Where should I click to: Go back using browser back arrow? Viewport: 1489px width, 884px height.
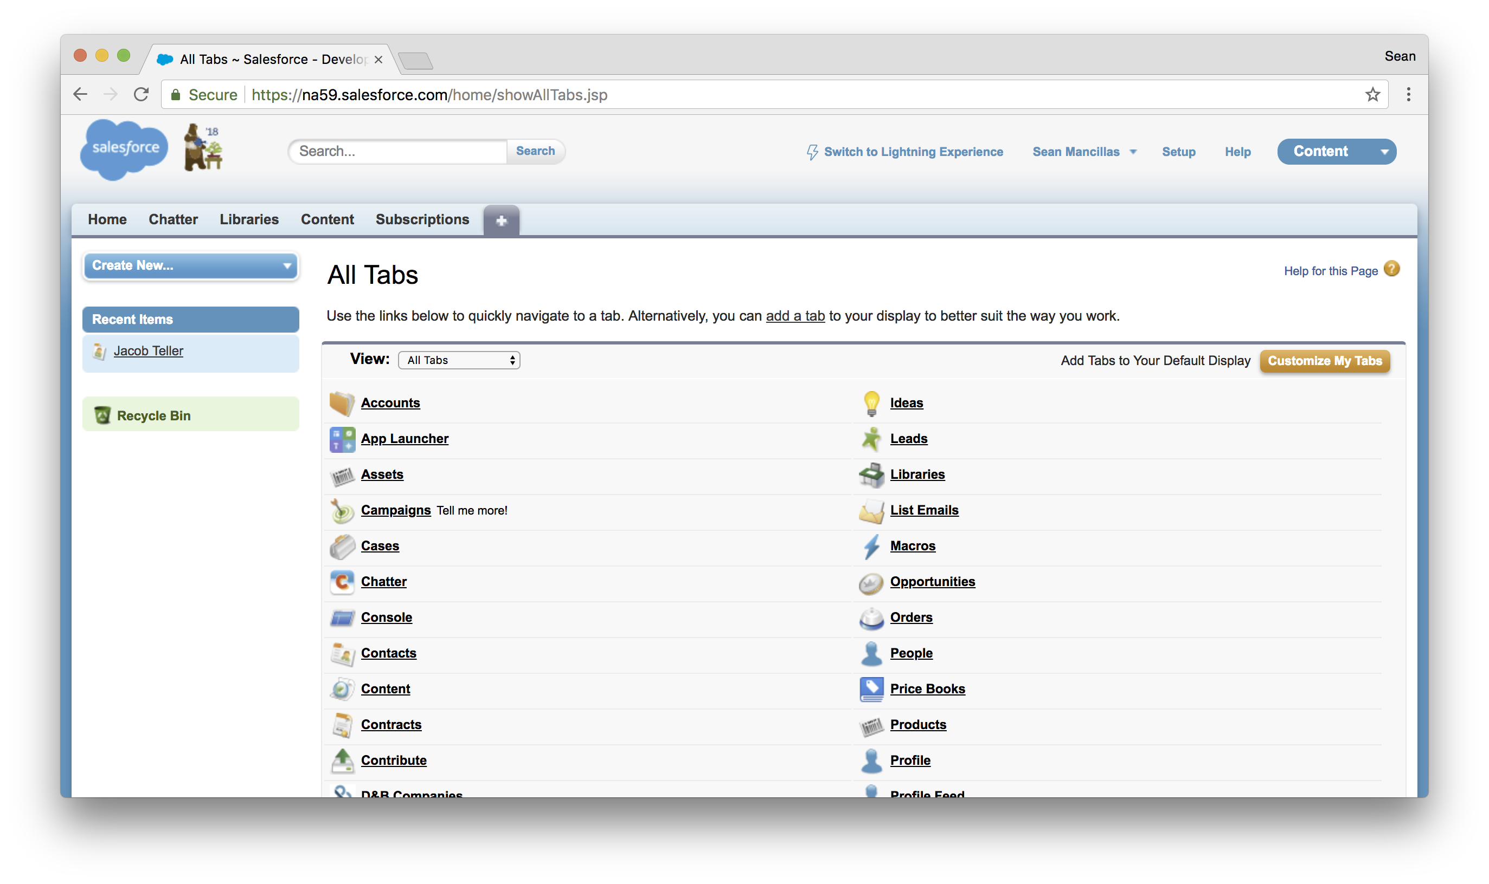[80, 95]
